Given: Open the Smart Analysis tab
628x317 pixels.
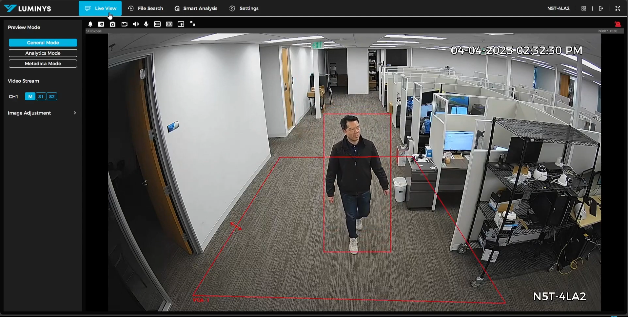Looking at the screenshot, I should click(x=196, y=8).
